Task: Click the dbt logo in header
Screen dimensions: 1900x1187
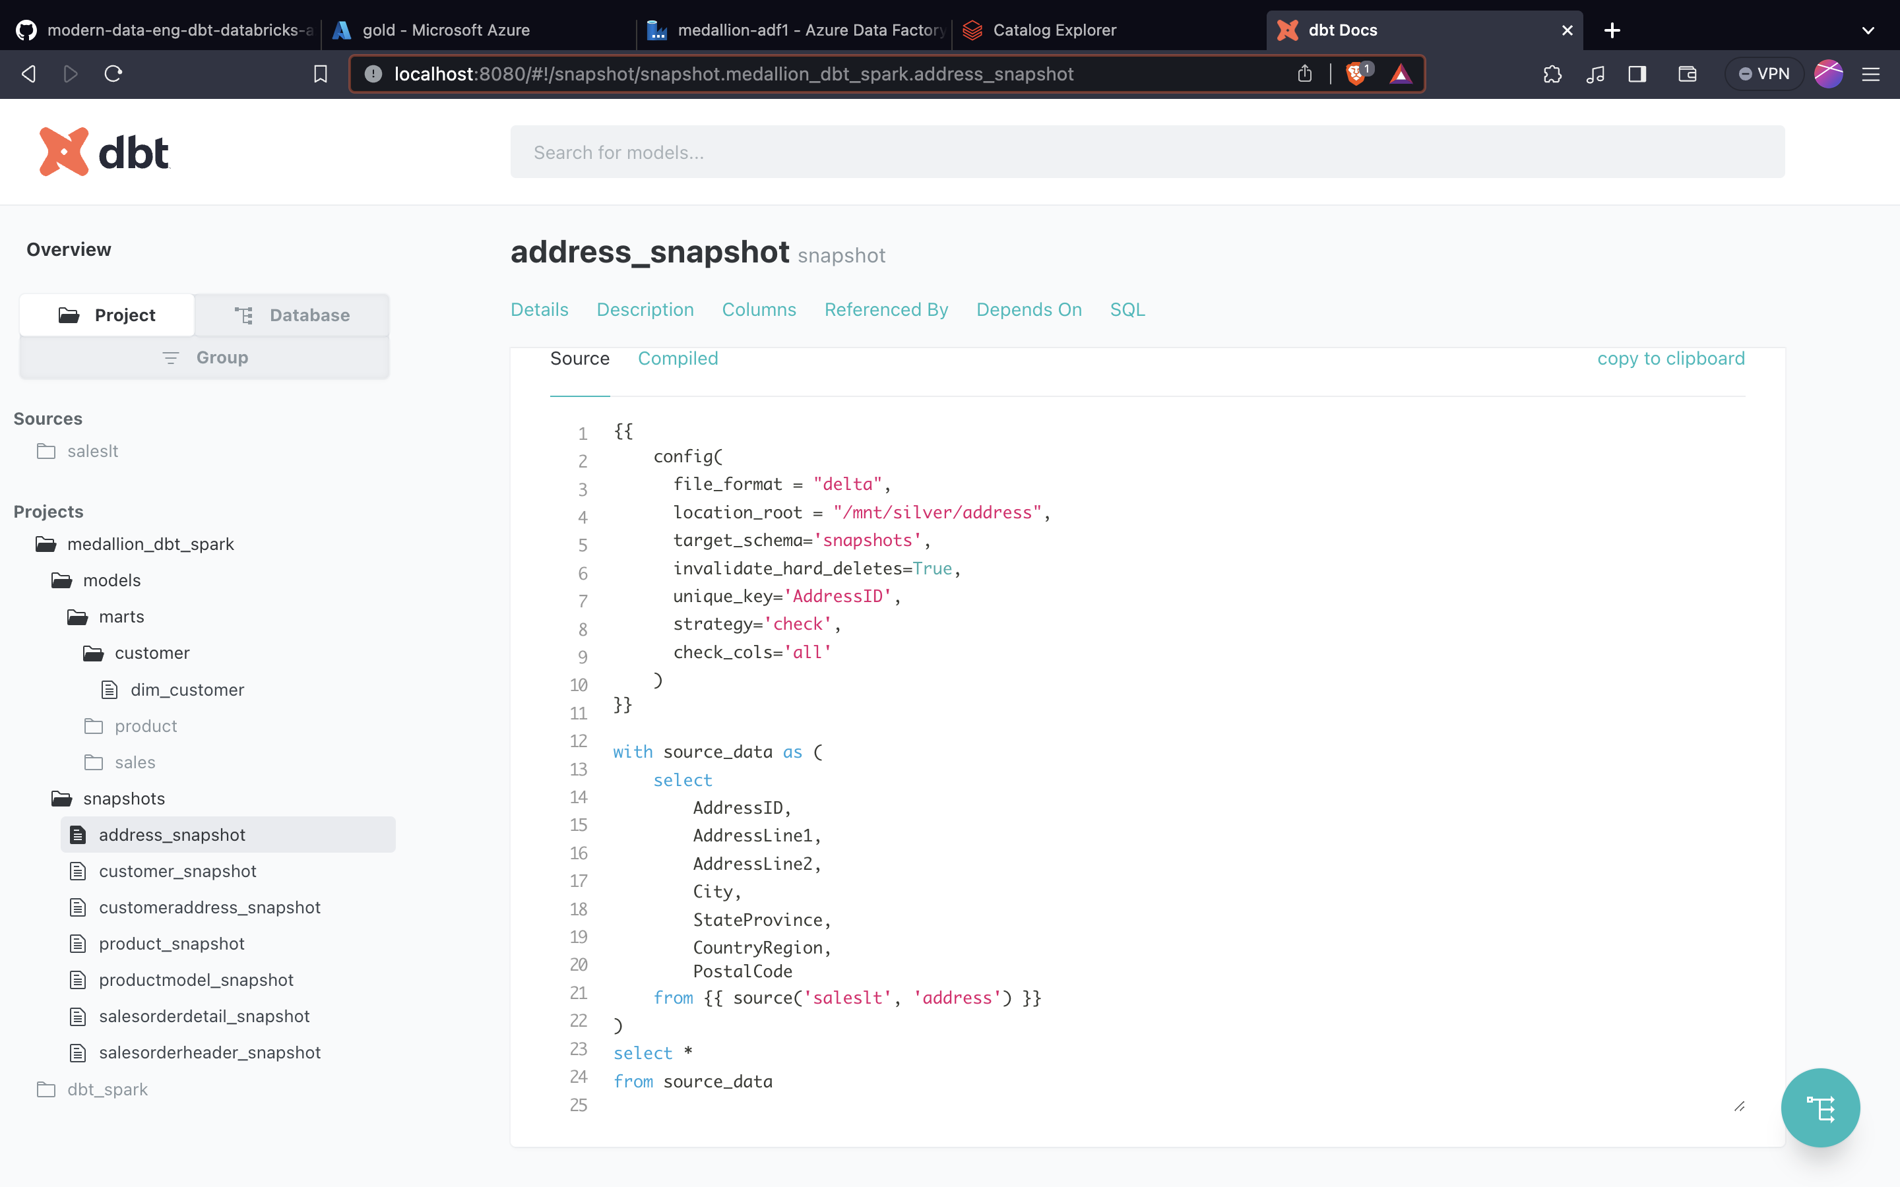Action: coord(104,152)
